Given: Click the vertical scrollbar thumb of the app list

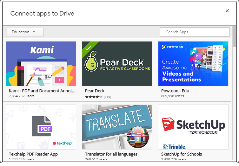Looking at the screenshot, I should tap(235, 36).
